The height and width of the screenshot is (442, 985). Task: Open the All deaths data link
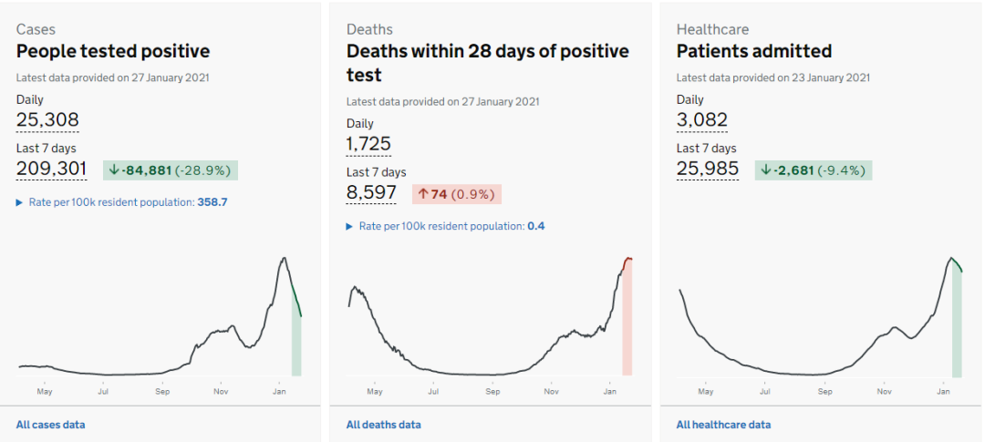(383, 425)
